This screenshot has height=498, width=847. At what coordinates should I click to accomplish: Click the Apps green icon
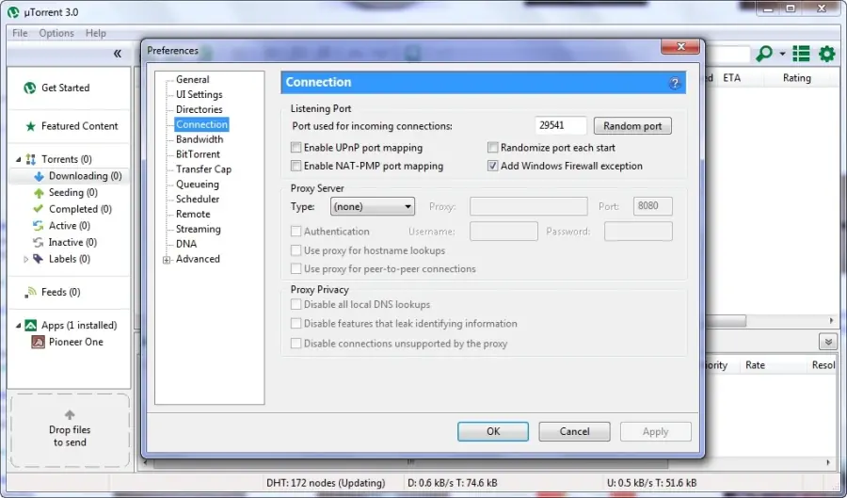coord(31,325)
